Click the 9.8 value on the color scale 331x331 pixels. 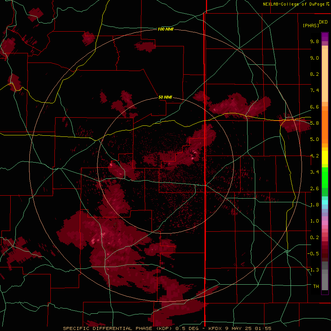314,41
